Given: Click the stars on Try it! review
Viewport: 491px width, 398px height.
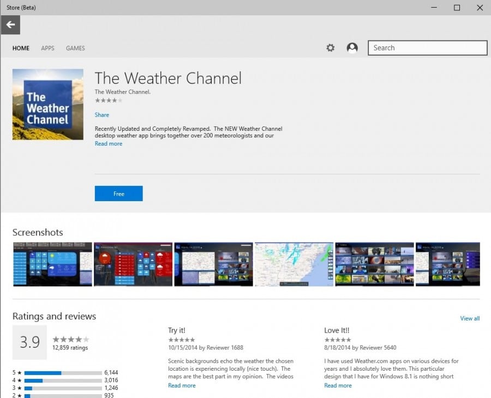Looking at the screenshot, I should point(182,339).
